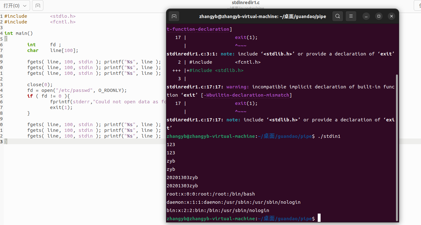Click the #include <stdio.h> line in the editor
Image resolution: width=421 pixels, height=225 pixels.
tap(40, 16)
